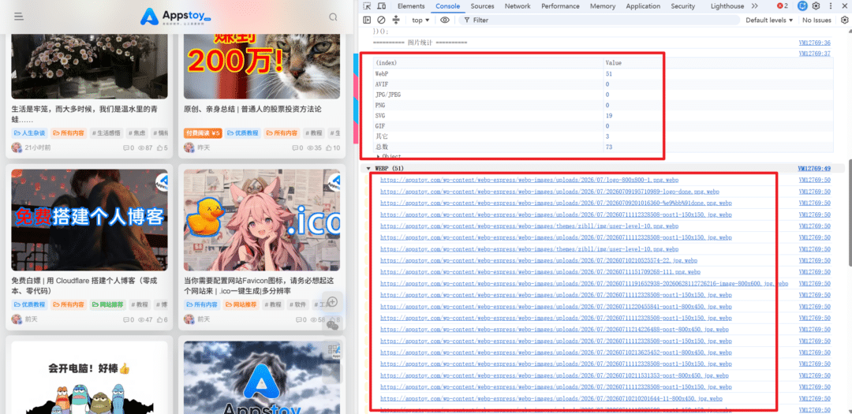The height and width of the screenshot is (414, 852).
Task: Create a live expression with eye icon
Action: pos(445,20)
